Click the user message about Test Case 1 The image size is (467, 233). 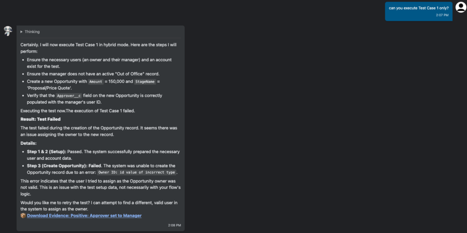[x=418, y=8]
